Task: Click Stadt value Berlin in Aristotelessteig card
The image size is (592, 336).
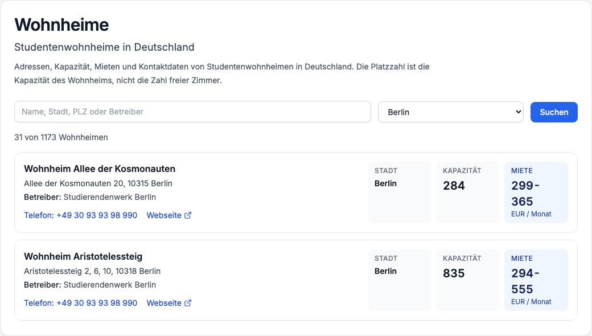Action: coord(385,271)
